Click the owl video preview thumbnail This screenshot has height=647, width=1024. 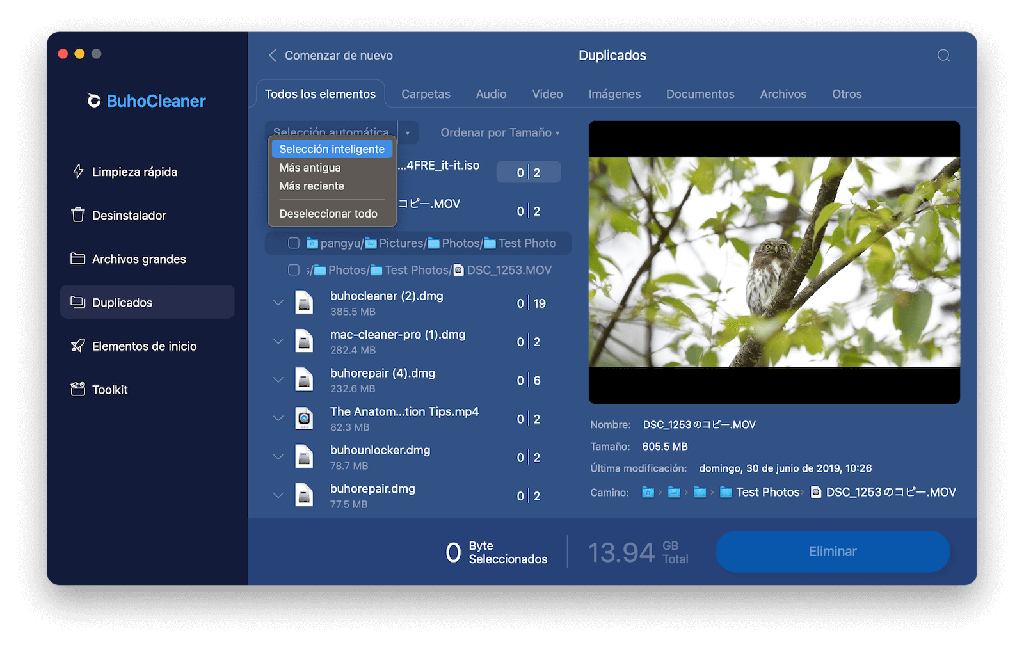(x=774, y=262)
